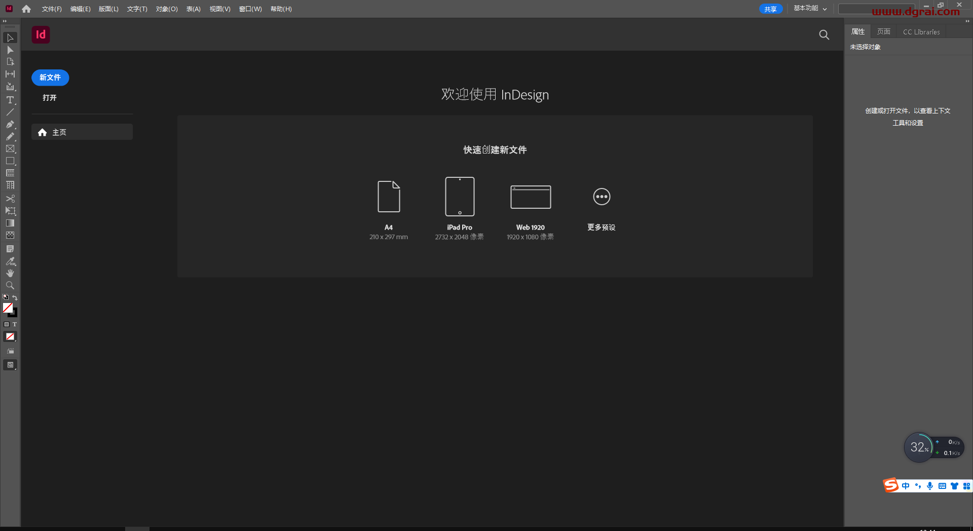The width and height of the screenshot is (973, 531).
Task: Click the 新文件 button
Action: tap(50, 78)
